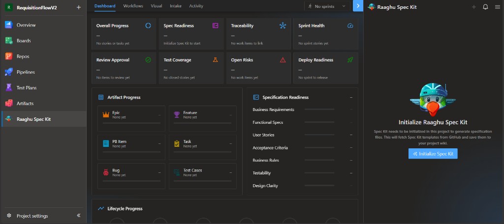Open the Deploy Readiness card
Screen dimensions: 504x224
(326, 68)
